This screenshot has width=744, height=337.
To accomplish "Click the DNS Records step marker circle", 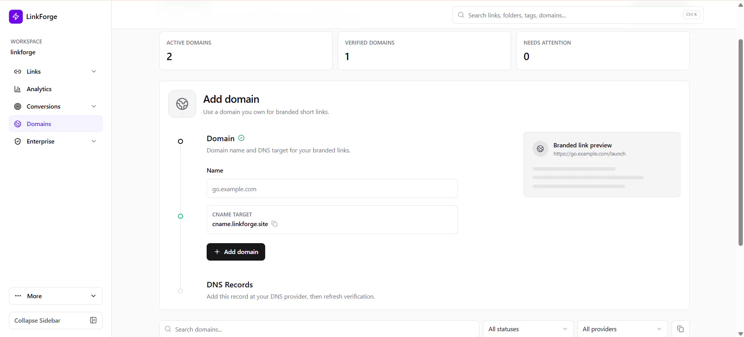I will point(180,291).
